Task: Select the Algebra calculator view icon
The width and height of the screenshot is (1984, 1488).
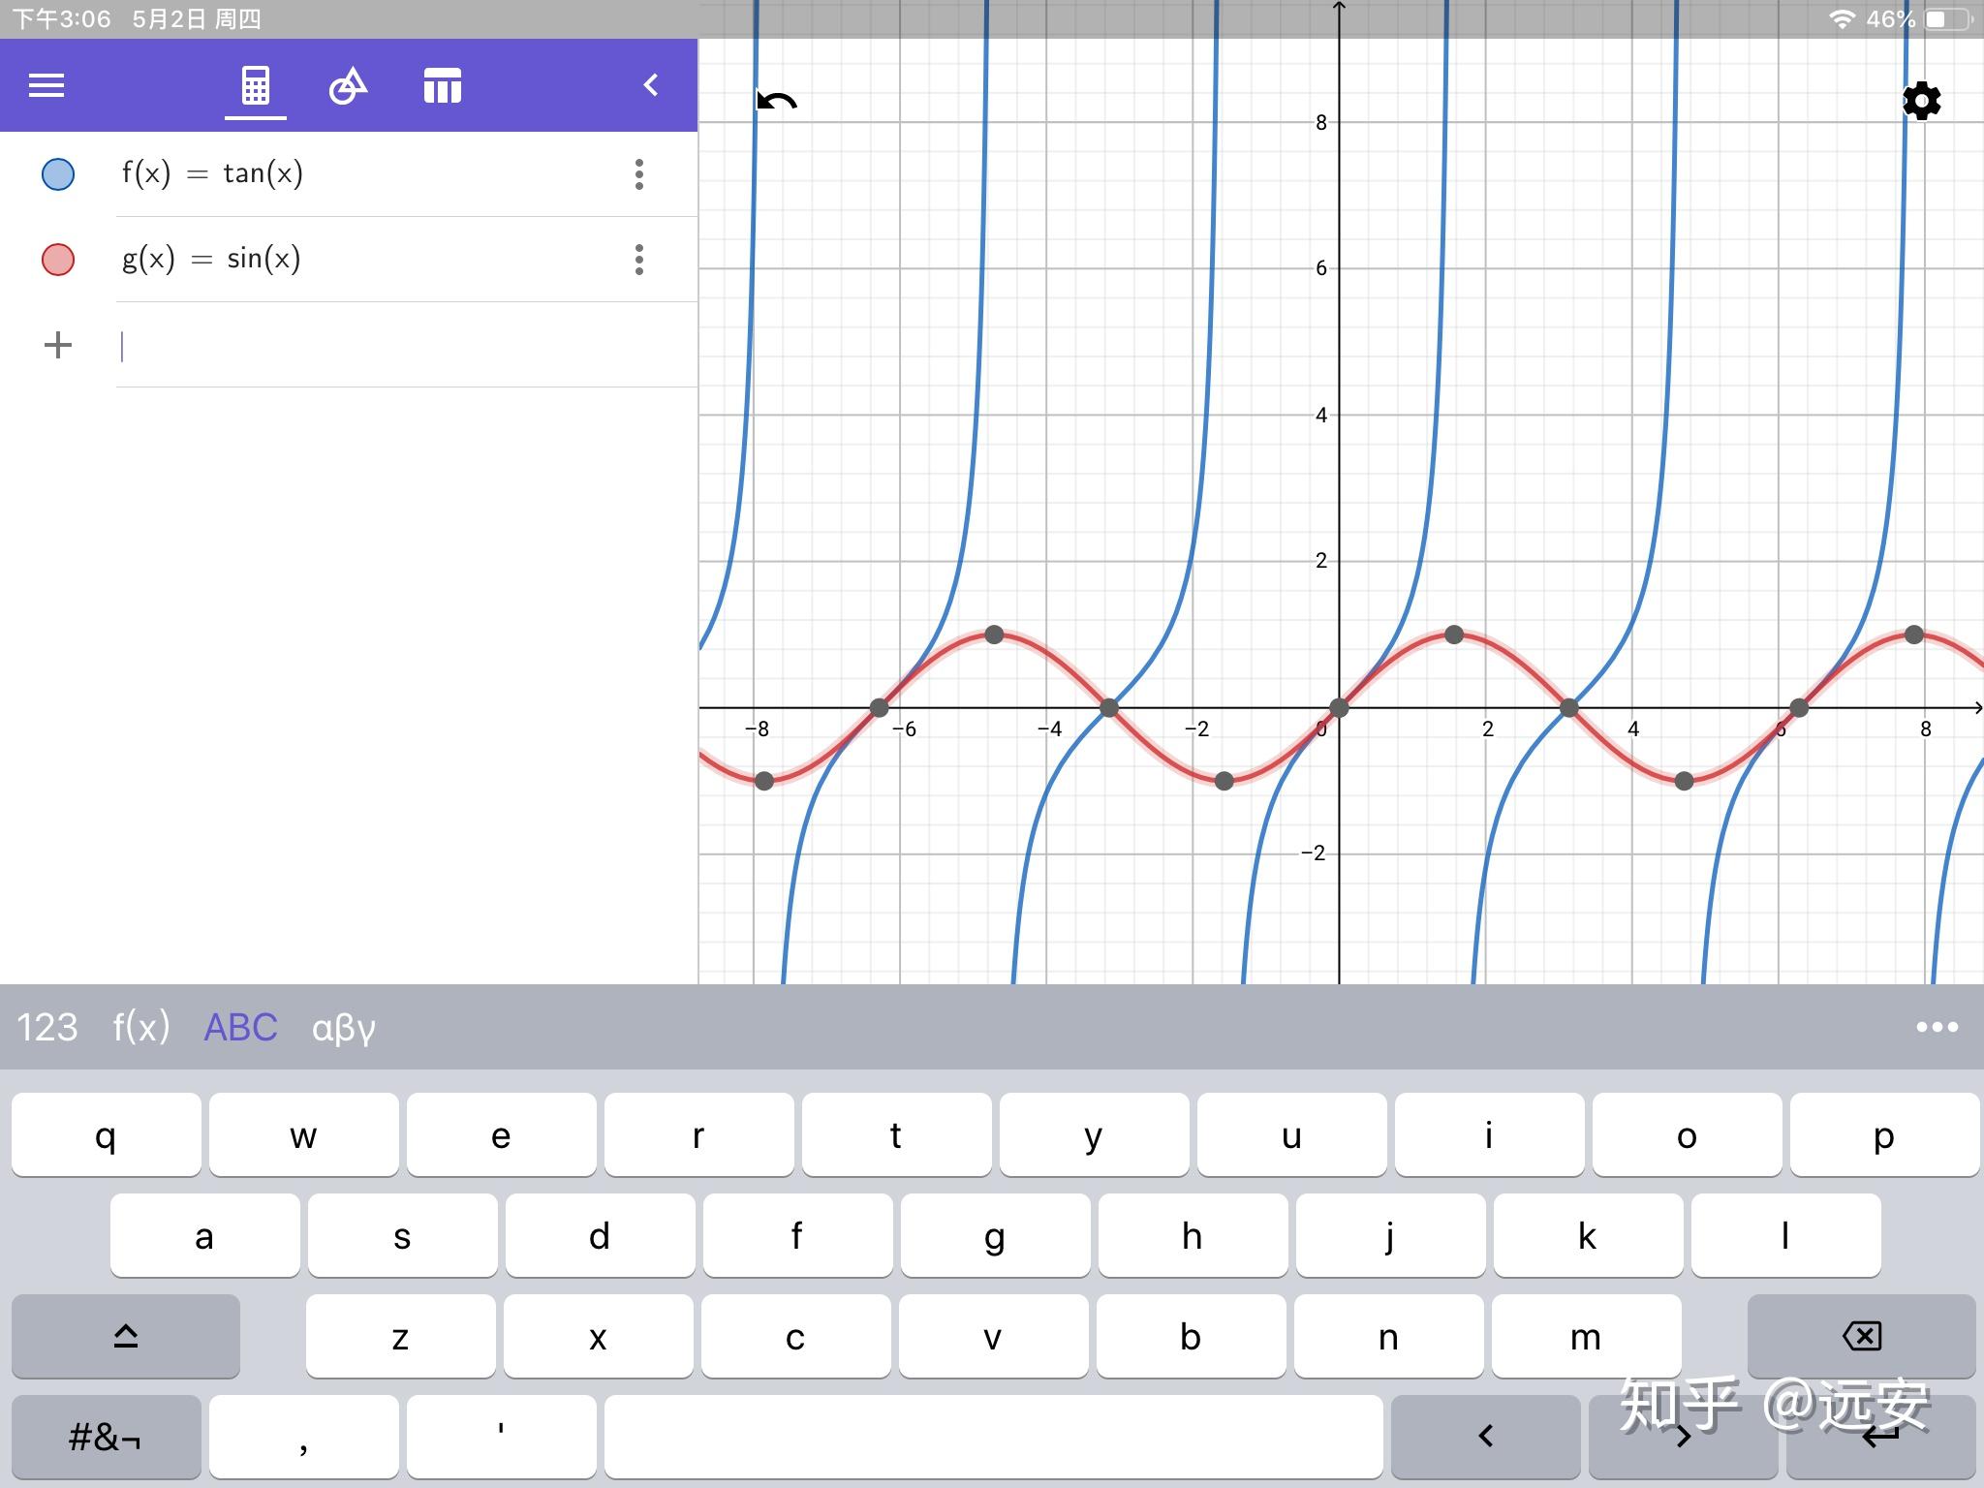Action: 256,86
